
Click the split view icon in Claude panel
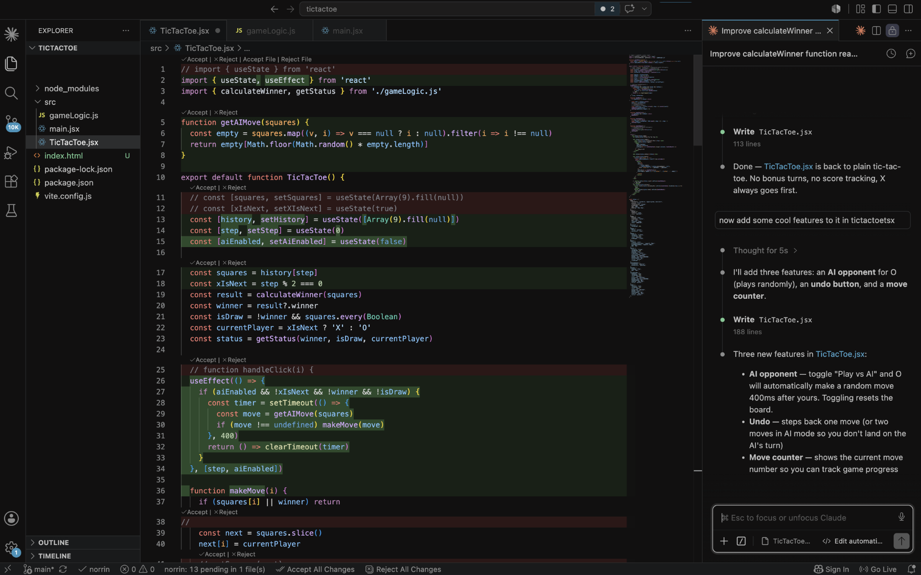coord(877,31)
